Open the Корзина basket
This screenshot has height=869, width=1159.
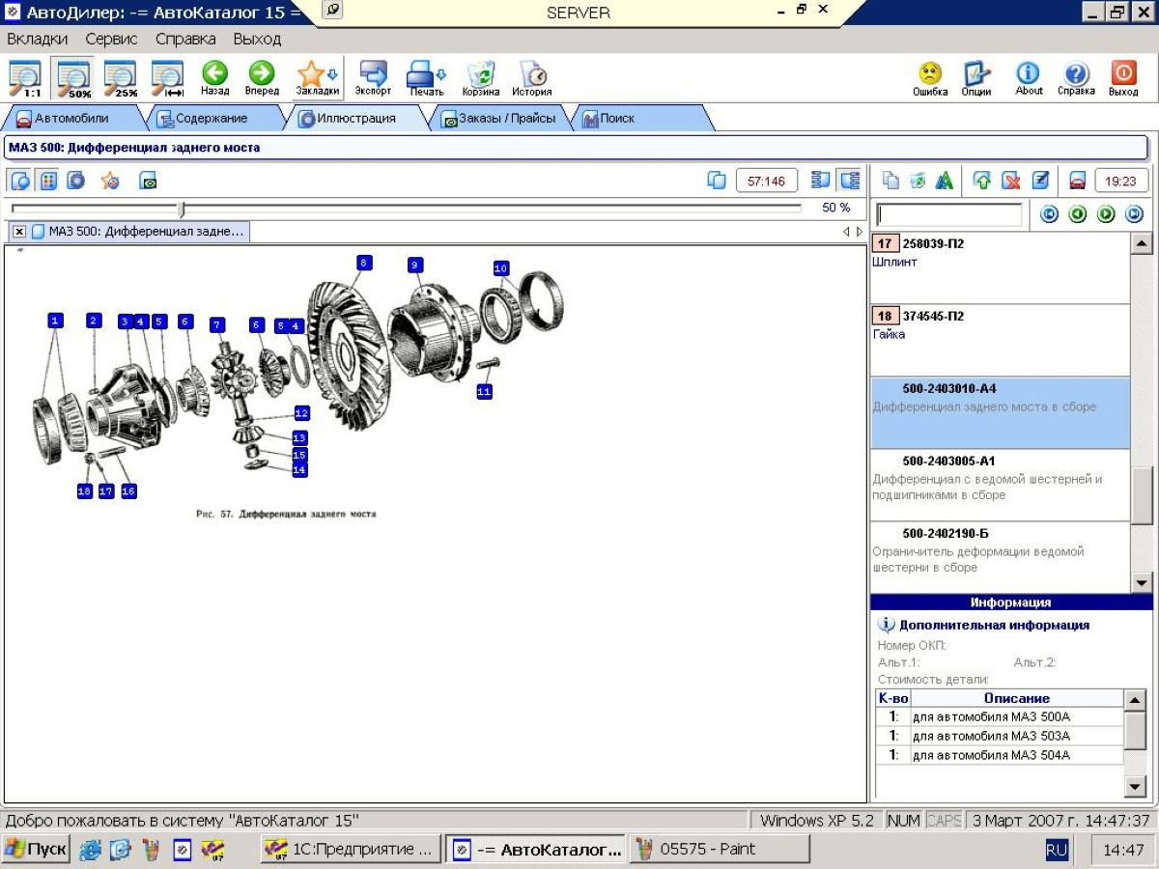(481, 78)
